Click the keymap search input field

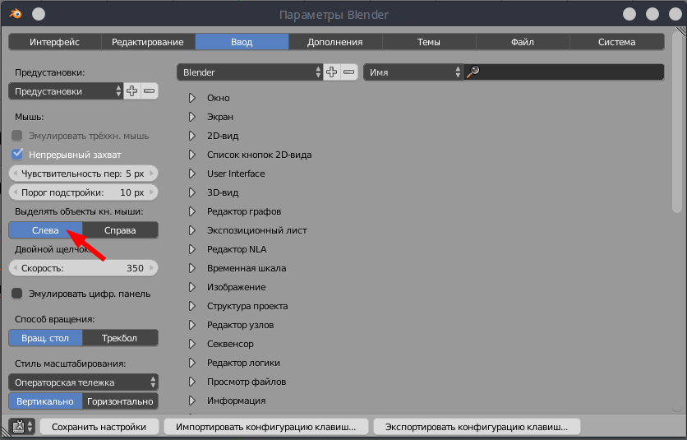click(x=564, y=72)
